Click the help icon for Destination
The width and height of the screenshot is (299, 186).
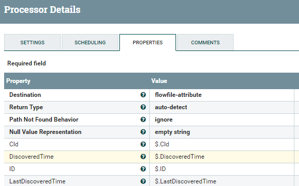pyautogui.click(x=143, y=95)
